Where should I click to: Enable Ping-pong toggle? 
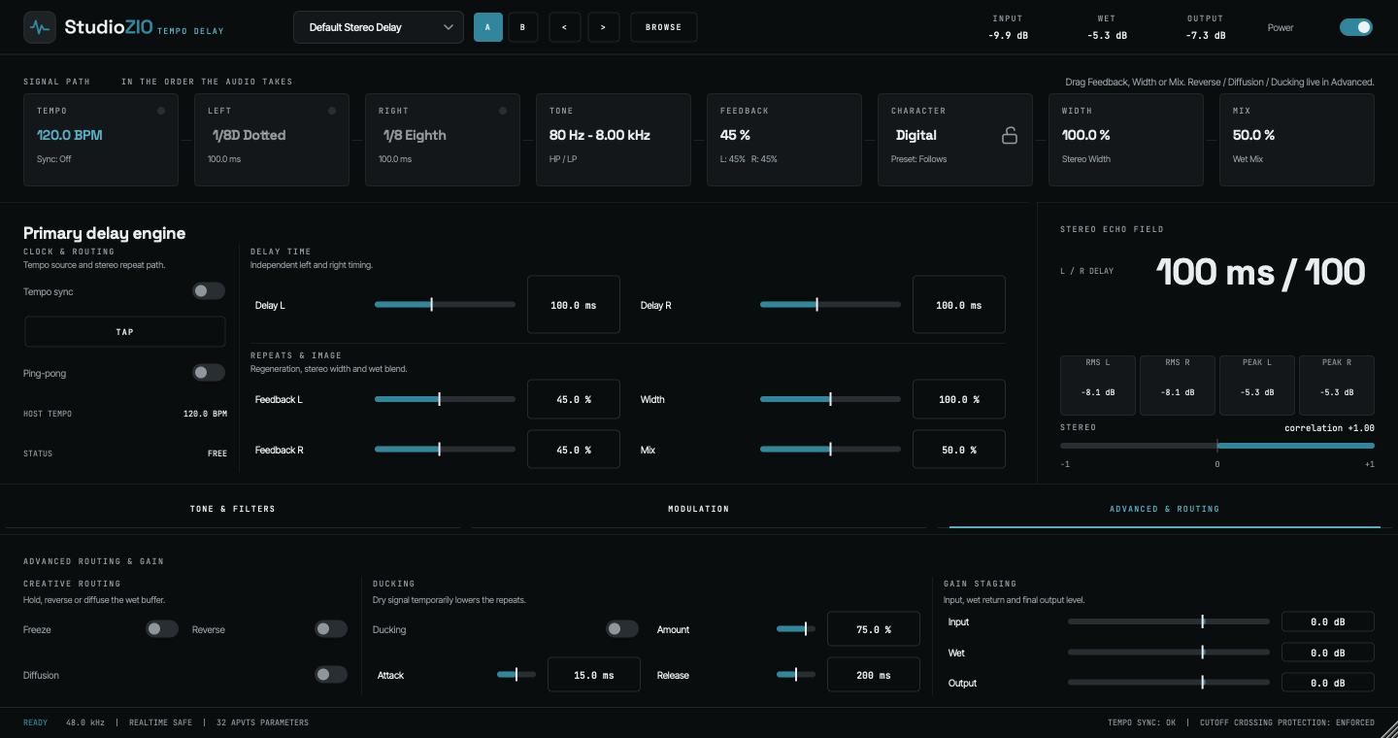[209, 373]
